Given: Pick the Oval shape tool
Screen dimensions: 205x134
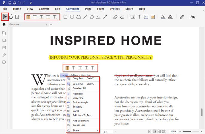Looking at the screenshot, I should coord(72,17).
